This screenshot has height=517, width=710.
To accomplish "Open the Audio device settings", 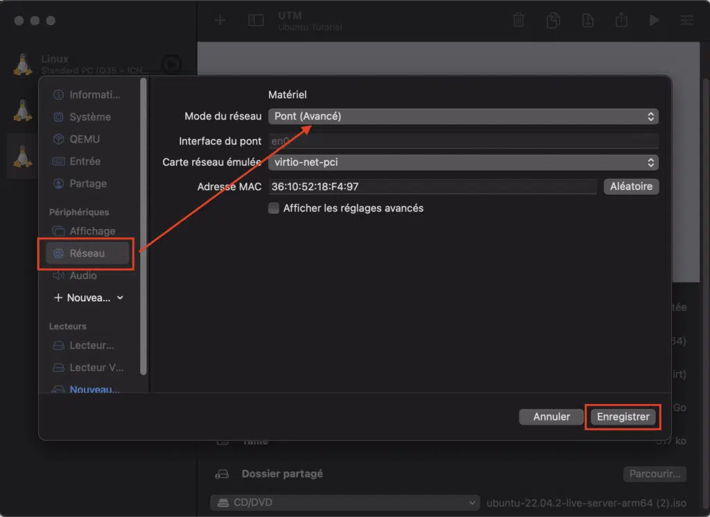I will pyautogui.click(x=87, y=276).
